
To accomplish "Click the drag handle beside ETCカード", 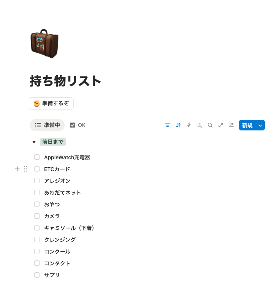I will [x=25, y=169].
